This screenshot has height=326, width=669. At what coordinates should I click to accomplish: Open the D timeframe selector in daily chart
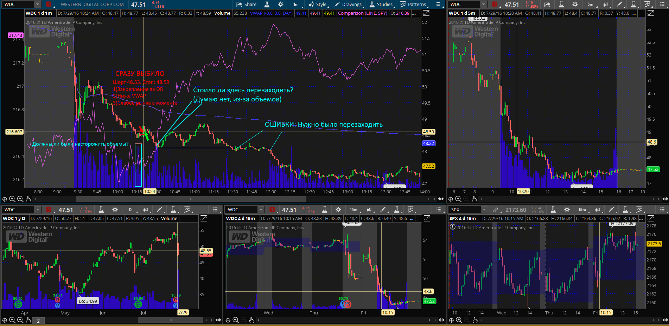pyautogui.click(x=130, y=209)
